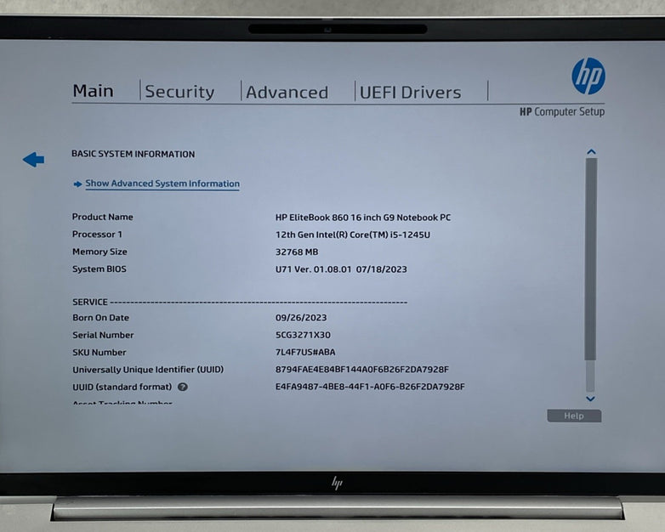
Task: Click the Help button
Action: (x=574, y=416)
